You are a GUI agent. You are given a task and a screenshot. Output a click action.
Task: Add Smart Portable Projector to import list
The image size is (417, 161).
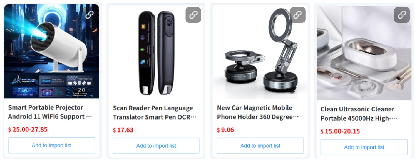(52, 146)
